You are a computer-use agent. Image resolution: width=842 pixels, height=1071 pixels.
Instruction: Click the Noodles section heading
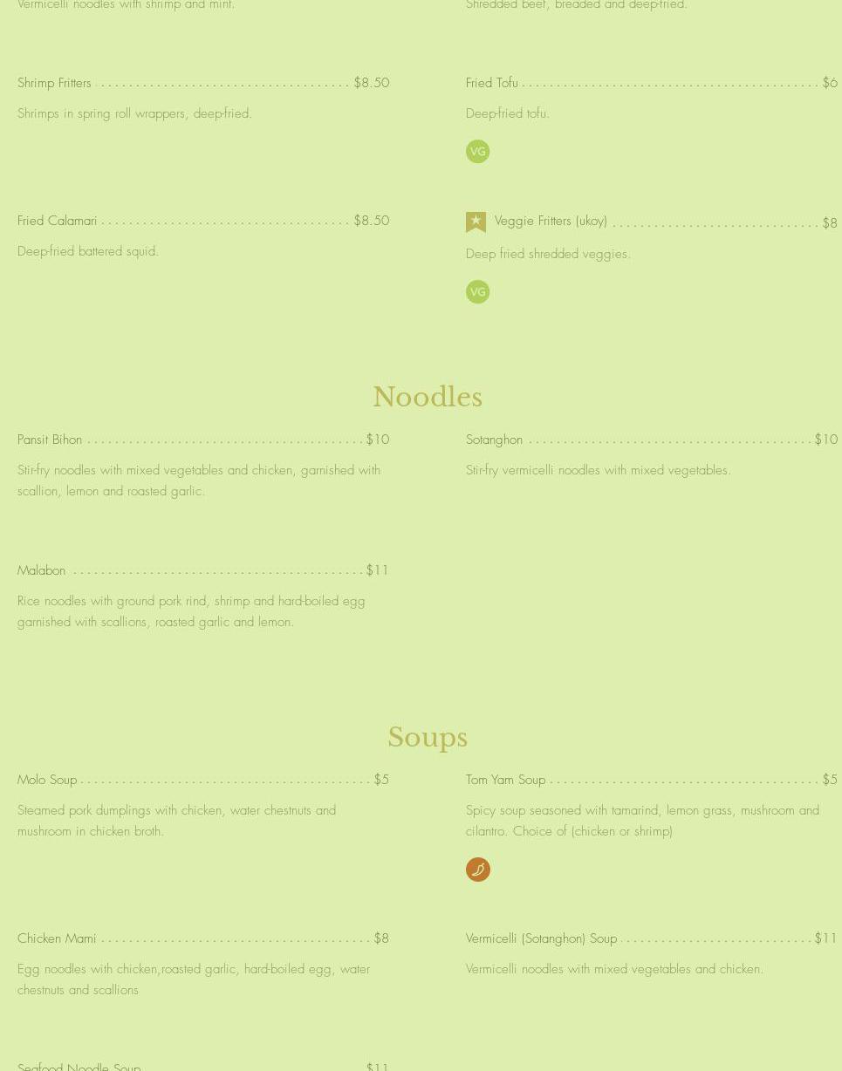(427, 398)
